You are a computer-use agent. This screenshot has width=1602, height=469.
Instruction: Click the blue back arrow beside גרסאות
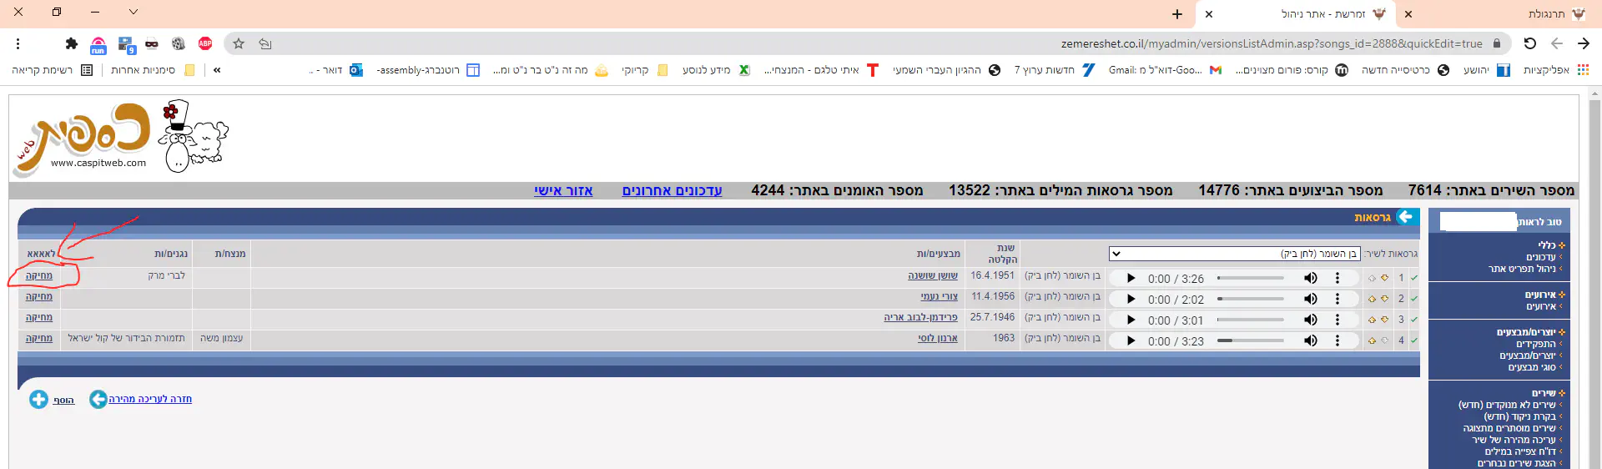[x=1406, y=217]
